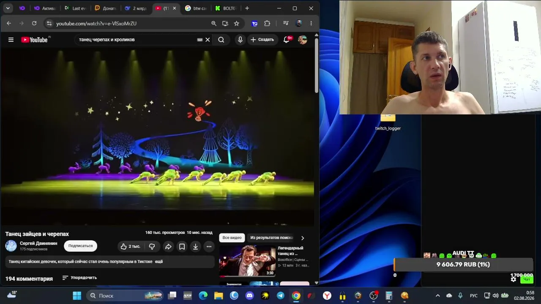Run the YouTube search magnifier button
Image resolution: width=541 pixels, height=304 pixels.
221,40
